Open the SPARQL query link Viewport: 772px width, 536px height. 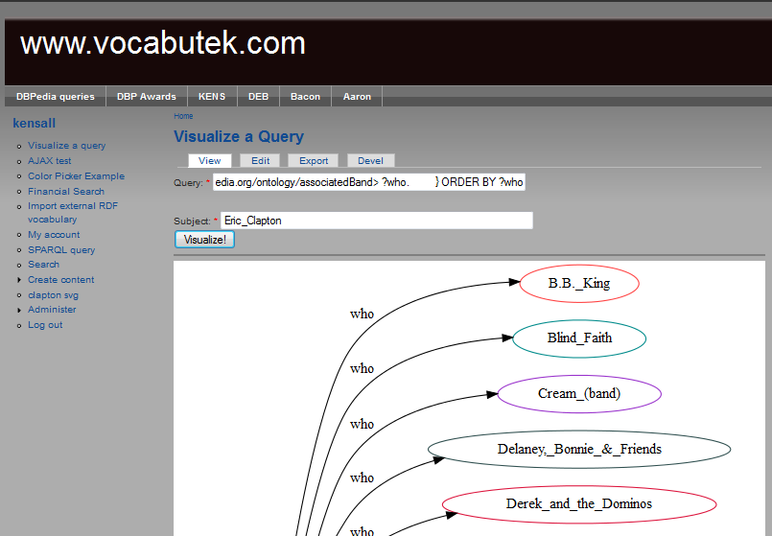[x=61, y=250]
